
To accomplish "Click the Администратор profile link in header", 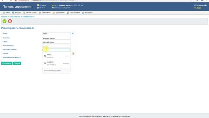I will 65,5.
